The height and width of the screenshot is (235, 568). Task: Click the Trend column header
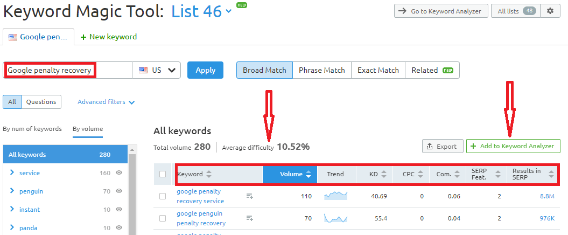pyautogui.click(x=335, y=174)
